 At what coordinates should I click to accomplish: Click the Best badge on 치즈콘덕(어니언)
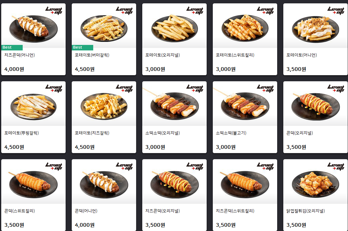tap(12, 47)
